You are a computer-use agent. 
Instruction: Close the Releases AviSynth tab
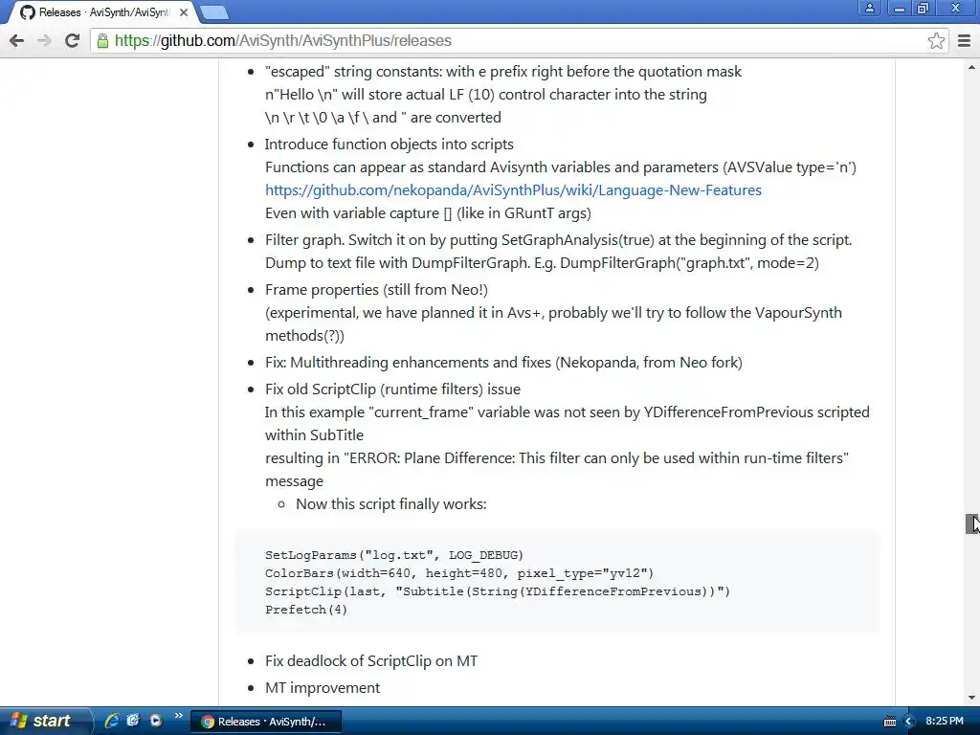(x=183, y=11)
